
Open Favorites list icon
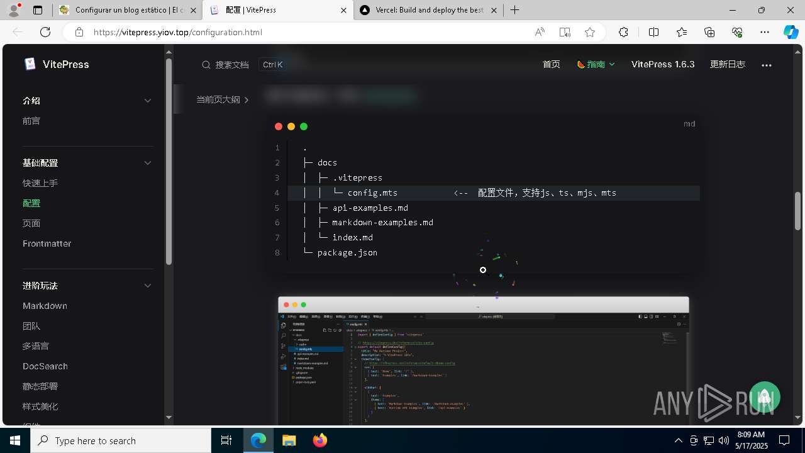click(682, 32)
